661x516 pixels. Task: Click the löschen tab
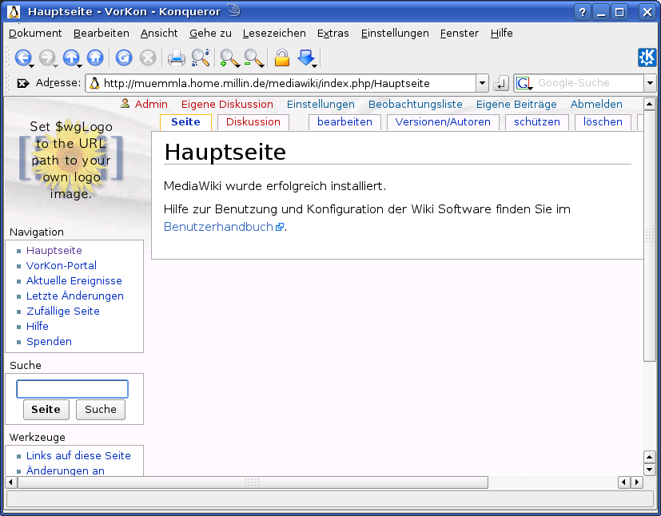pos(603,122)
